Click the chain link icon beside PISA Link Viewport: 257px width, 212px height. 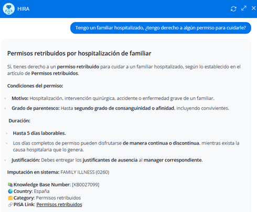tap(10, 205)
